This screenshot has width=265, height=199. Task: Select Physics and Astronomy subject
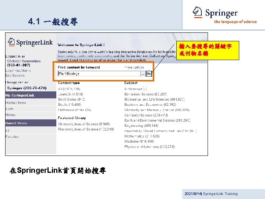point(149,147)
